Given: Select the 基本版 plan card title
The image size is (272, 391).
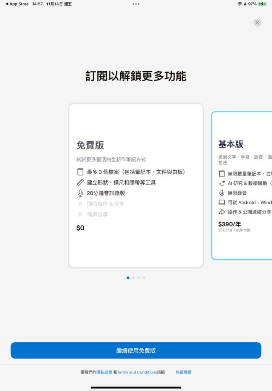Looking at the screenshot, I should pos(231,144).
